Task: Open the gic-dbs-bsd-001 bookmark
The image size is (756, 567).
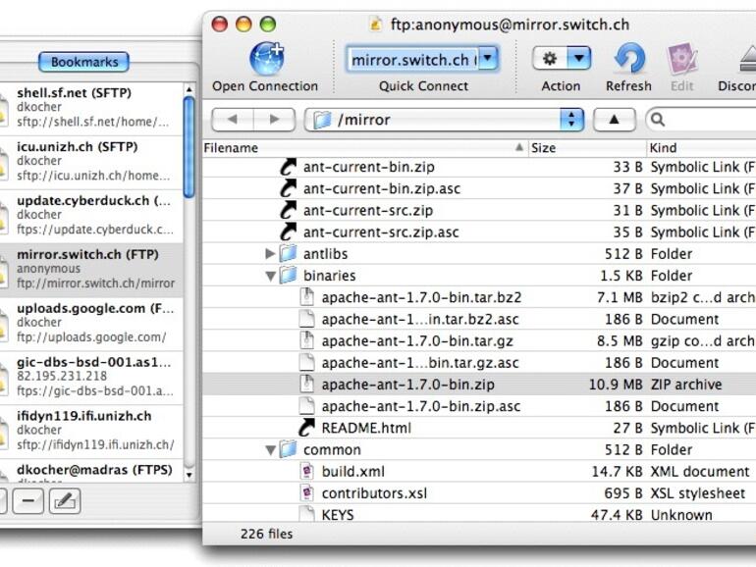Action: point(91,378)
